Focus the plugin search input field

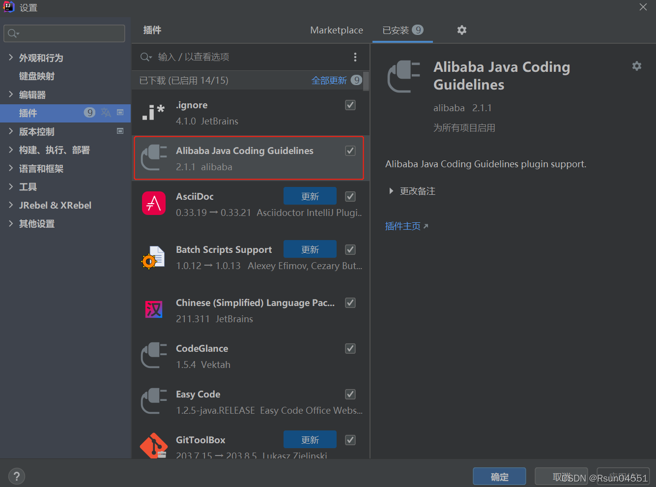click(251, 57)
